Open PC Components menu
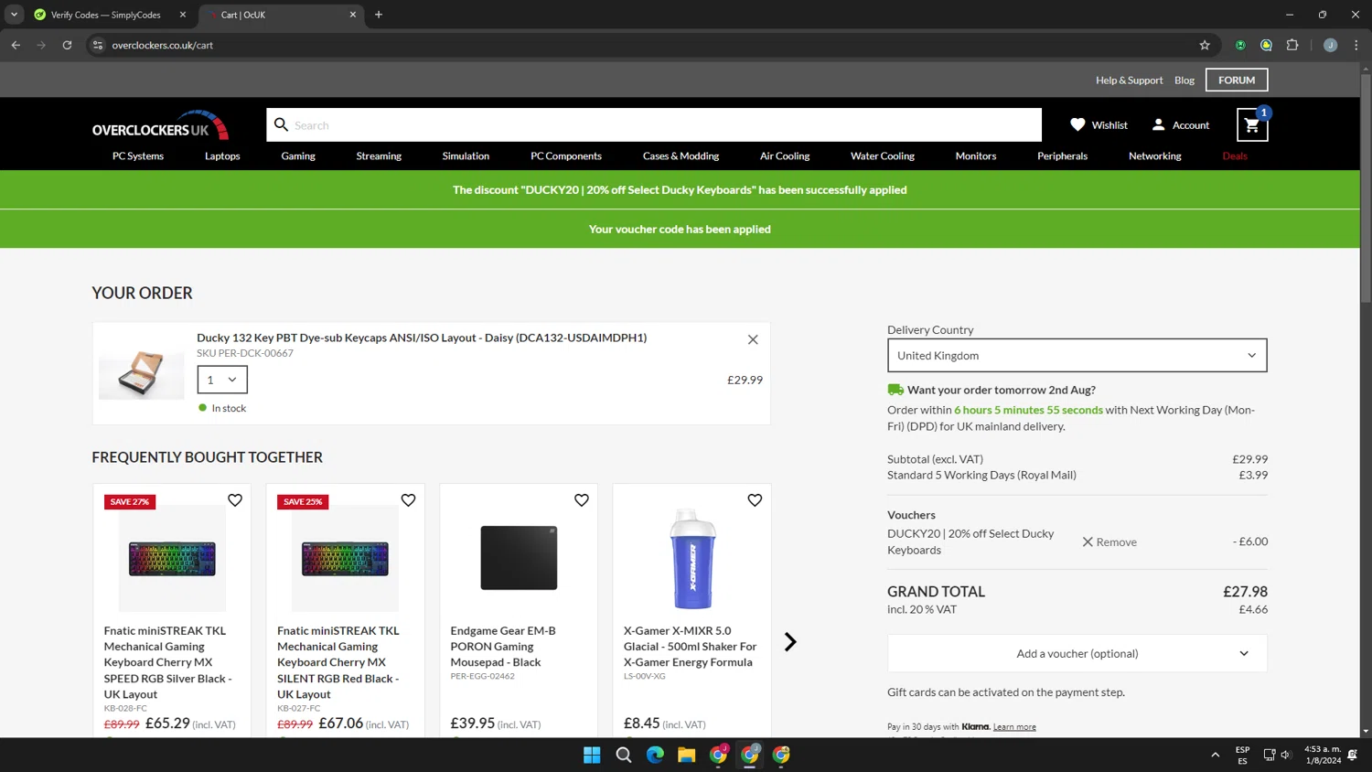Screen dimensions: 1372x772 tap(566, 156)
